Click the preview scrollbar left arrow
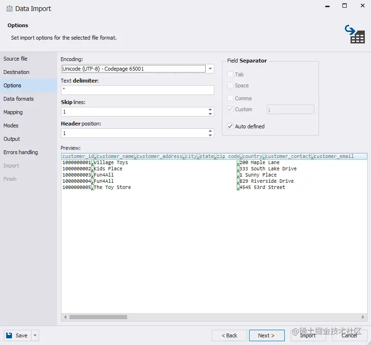371x345 pixels. (x=65, y=317)
